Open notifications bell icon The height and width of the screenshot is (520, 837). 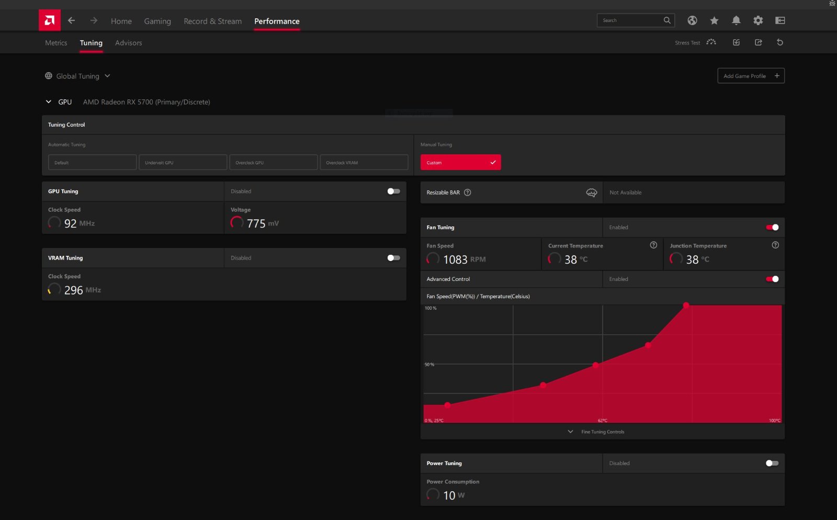(x=736, y=20)
